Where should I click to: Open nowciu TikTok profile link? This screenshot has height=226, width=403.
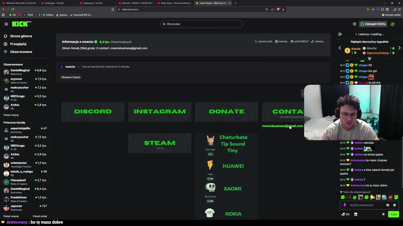click(x=318, y=41)
